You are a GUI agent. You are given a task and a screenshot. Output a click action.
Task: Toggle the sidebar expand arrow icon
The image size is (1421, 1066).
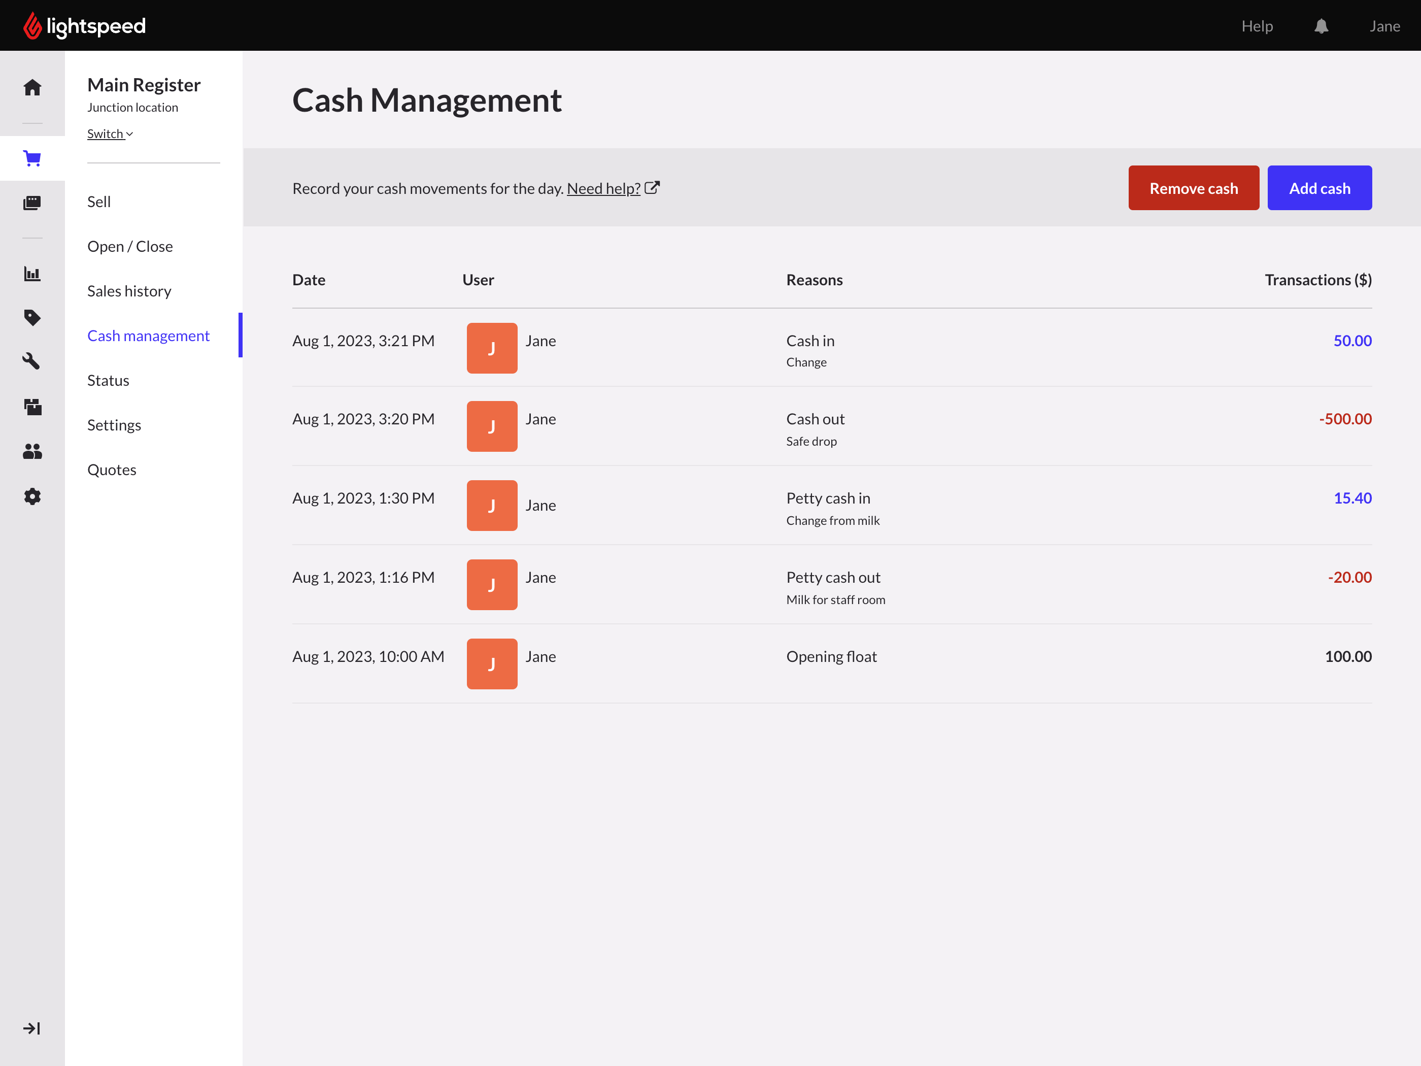pyautogui.click(x=32, y=1028)
